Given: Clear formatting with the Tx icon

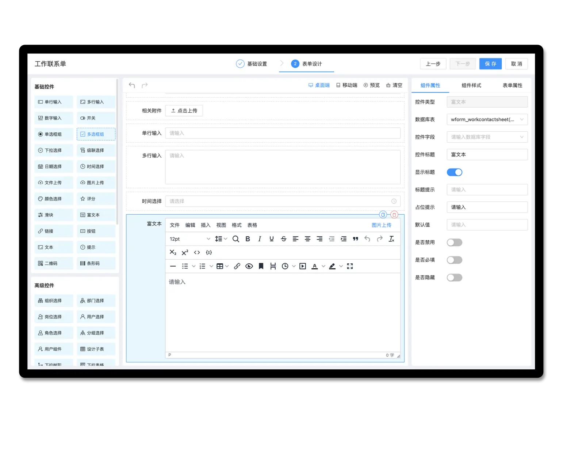Looking at the screenshot, I should point(391,239).
